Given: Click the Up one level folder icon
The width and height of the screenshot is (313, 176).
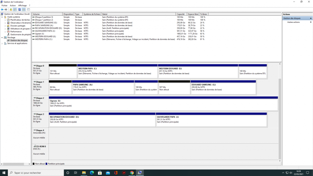Looking at the screenshot, I should pyautogui.click(x=11, y=10).
